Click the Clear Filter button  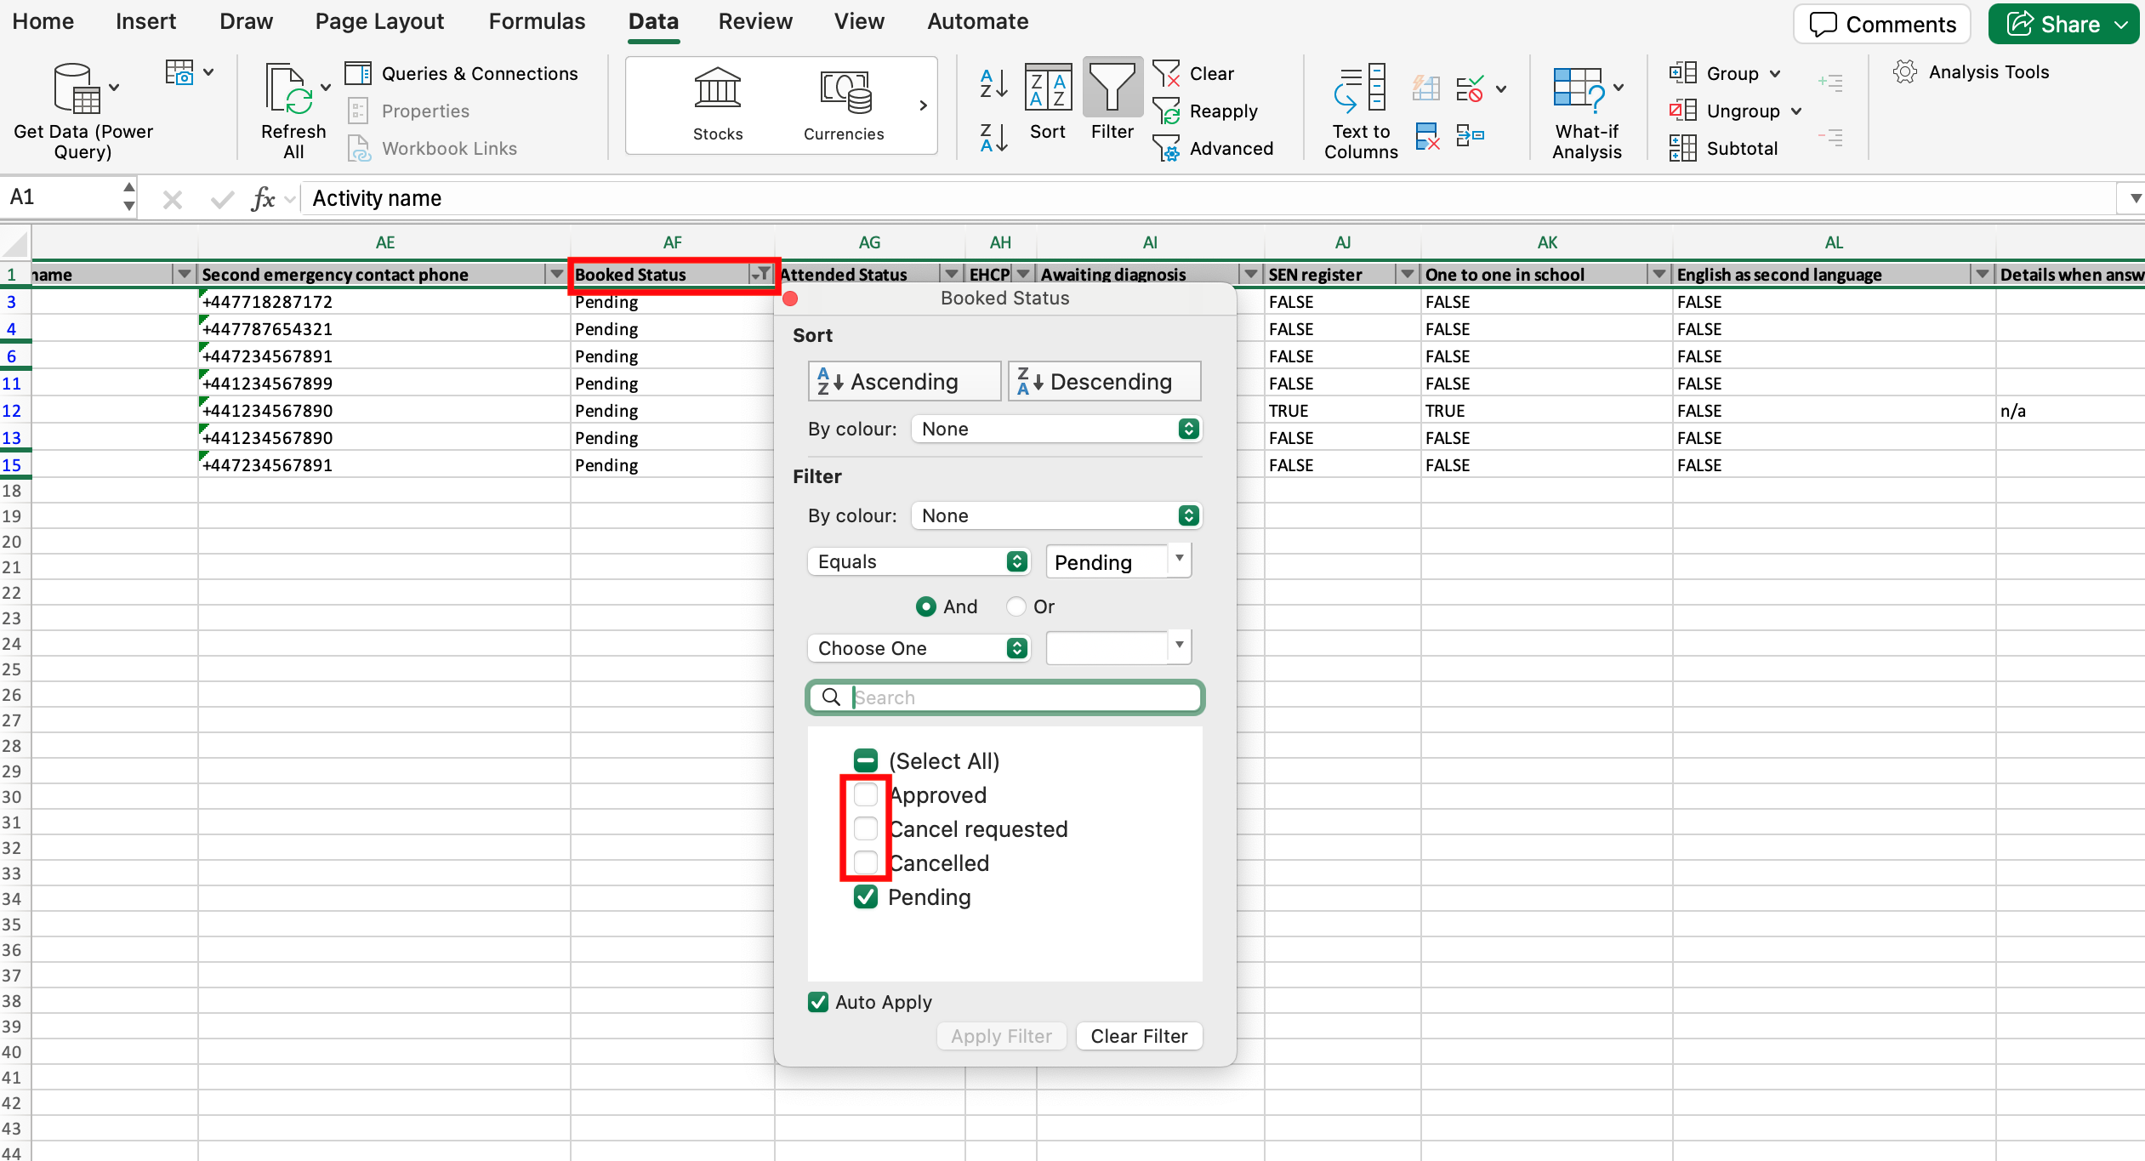point(1138,1036)
